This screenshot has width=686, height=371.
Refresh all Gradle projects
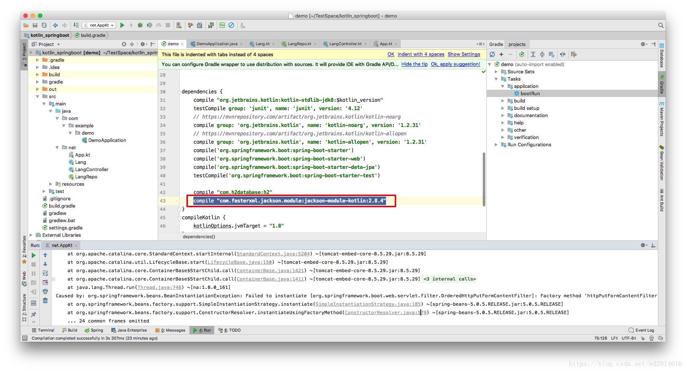tap(492, 54)
